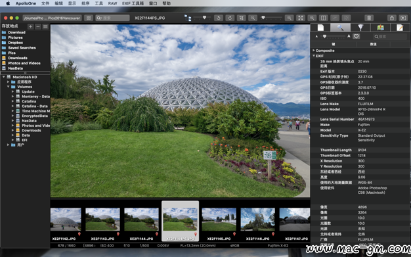
Task: Open the ApolloOne application menu
Action: click(26, 3)
